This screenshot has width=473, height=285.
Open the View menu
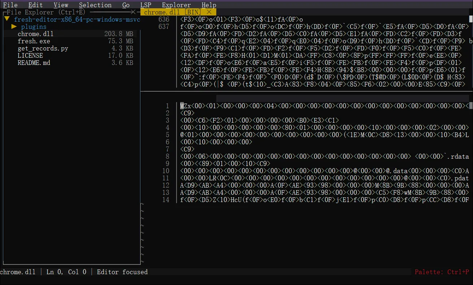[61, 5]
